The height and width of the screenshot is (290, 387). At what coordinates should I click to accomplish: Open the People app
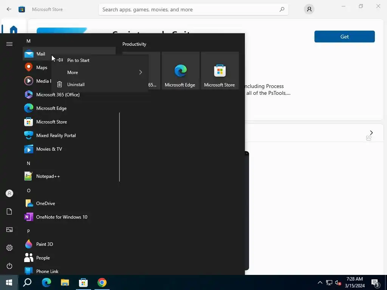pos(69,258)
